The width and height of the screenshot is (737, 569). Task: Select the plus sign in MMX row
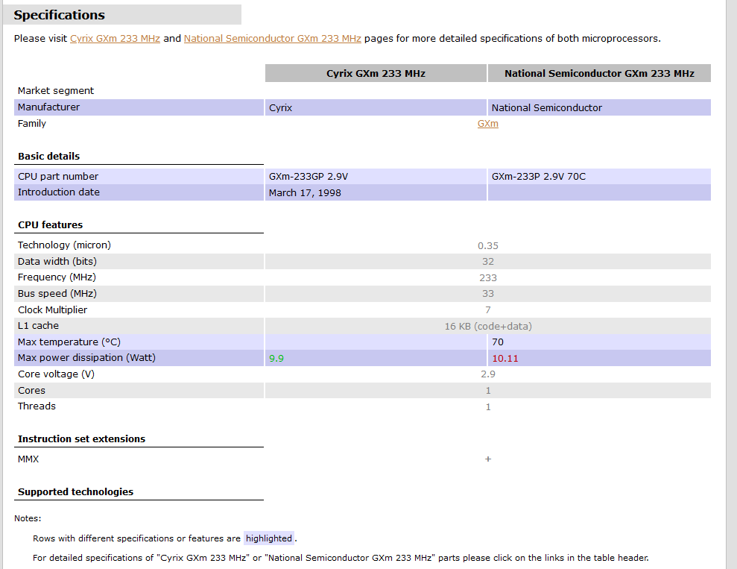488,459
